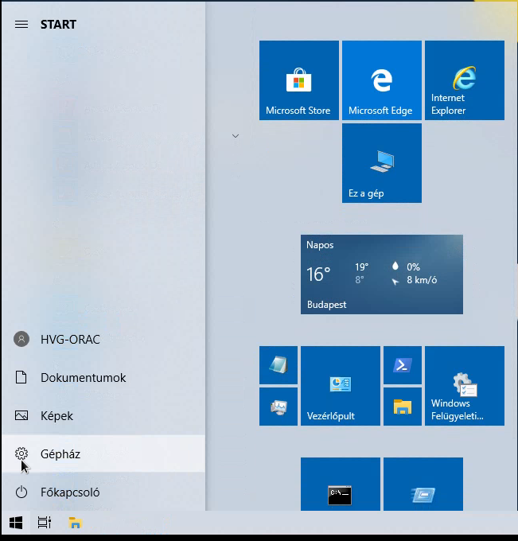
Task: Open the Run dialog tile
Action: [423, 484]
